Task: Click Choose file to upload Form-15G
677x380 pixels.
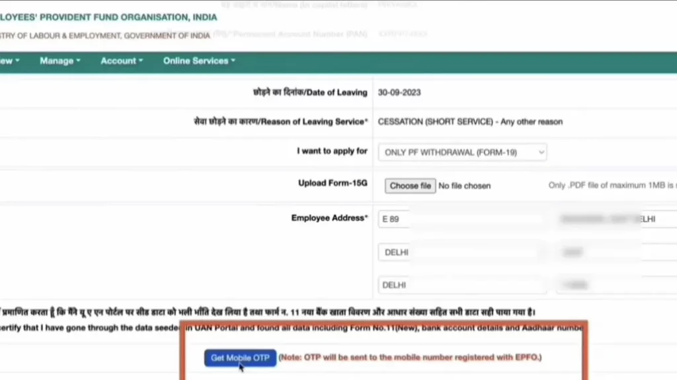Action: click(x=410, y=185)
